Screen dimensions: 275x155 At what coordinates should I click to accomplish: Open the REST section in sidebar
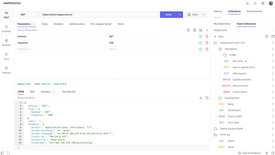point(7,15)
